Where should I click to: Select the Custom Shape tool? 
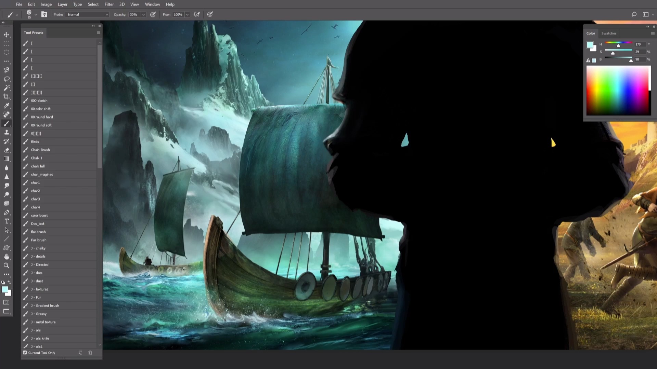coord(7,248)
